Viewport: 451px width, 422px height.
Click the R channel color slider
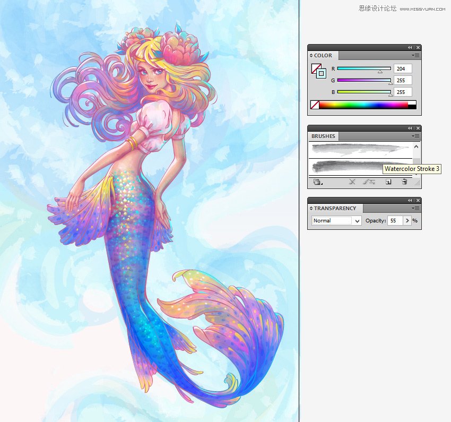364,68
